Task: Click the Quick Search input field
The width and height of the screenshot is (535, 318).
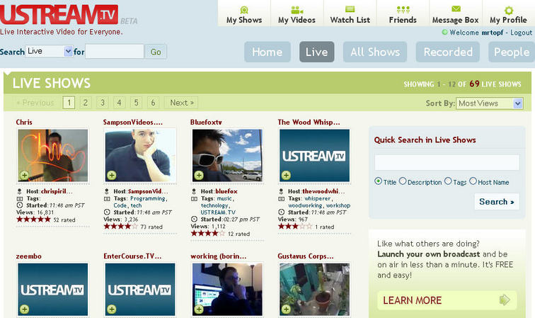Action: [x=447, y=162]
